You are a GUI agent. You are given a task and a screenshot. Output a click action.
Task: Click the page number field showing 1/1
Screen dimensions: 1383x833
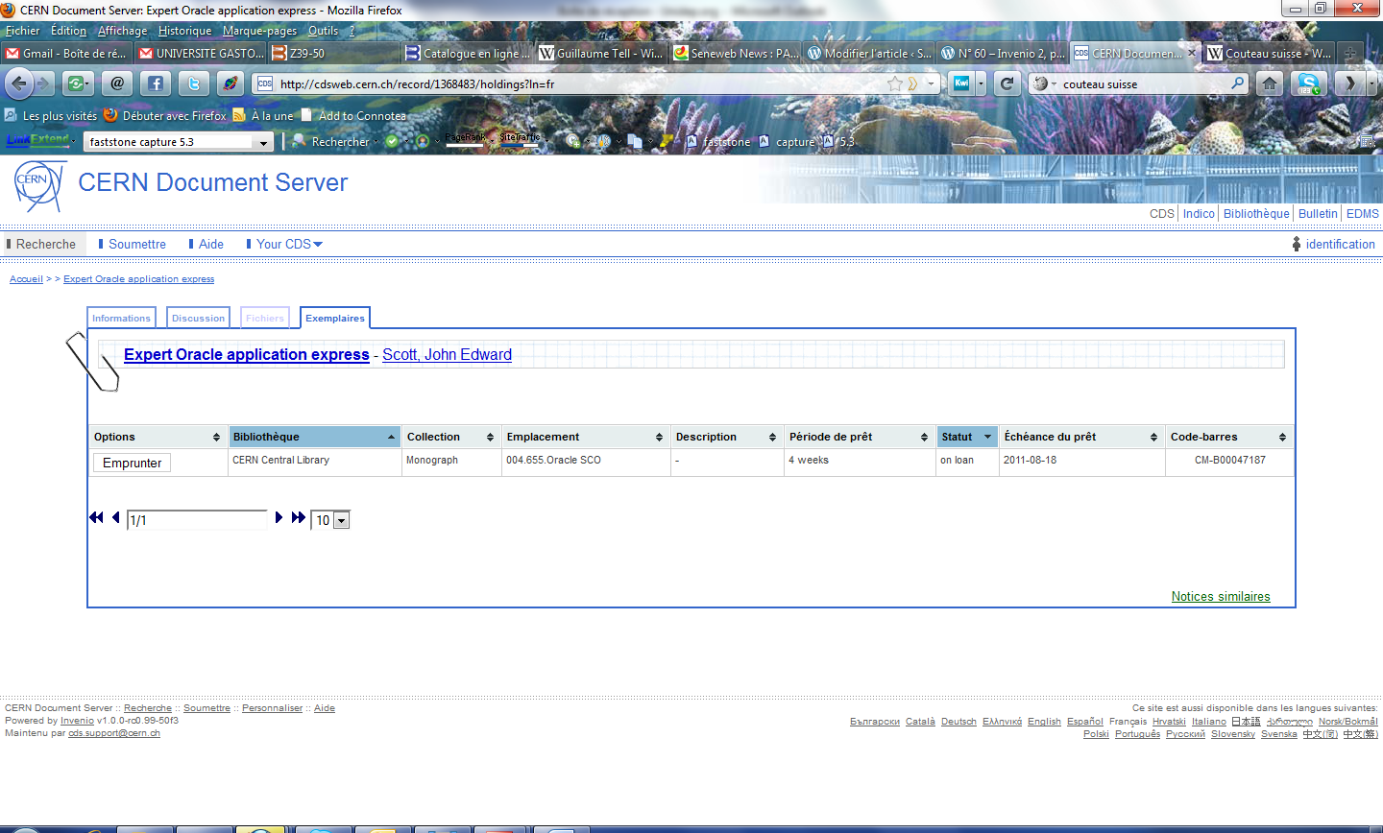coord(197,520)
